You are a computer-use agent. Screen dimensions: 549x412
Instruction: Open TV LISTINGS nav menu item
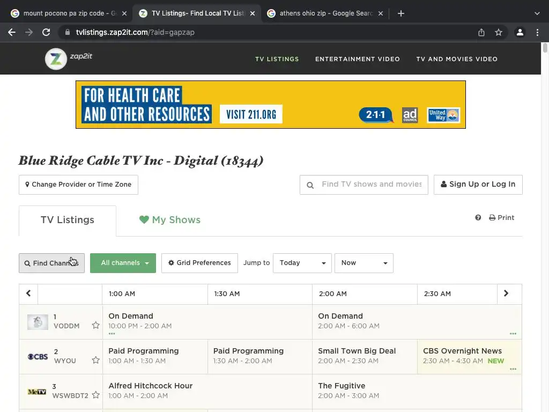point(277,59)
